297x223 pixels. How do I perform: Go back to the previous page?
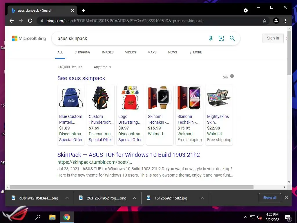(12, 21)
